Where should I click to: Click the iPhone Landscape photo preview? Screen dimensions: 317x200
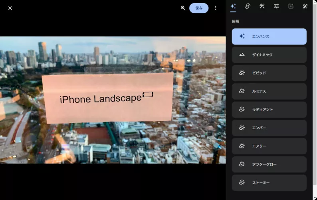click(x=113, y=100)
